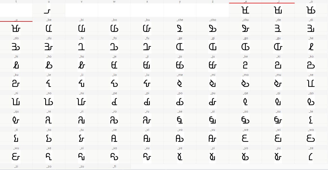Select the _po glyph cell
328x170 pixels.
[180, 100]
